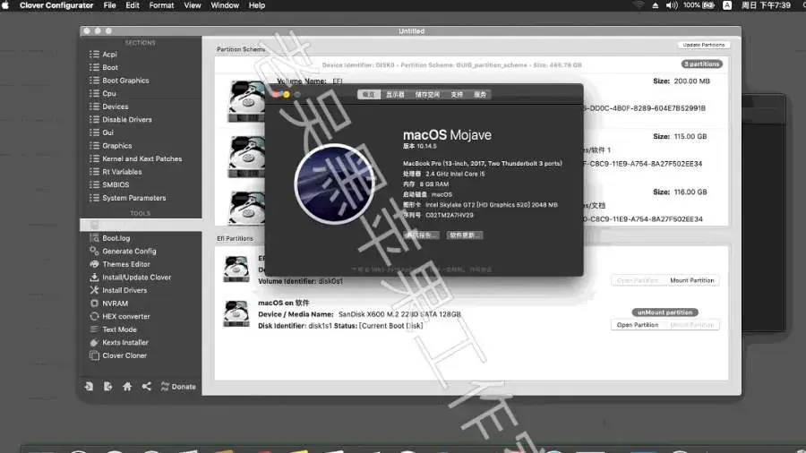Go to the Cpu section
The width and height of the screenshot is (806, 453).
[x=108, y=93]
